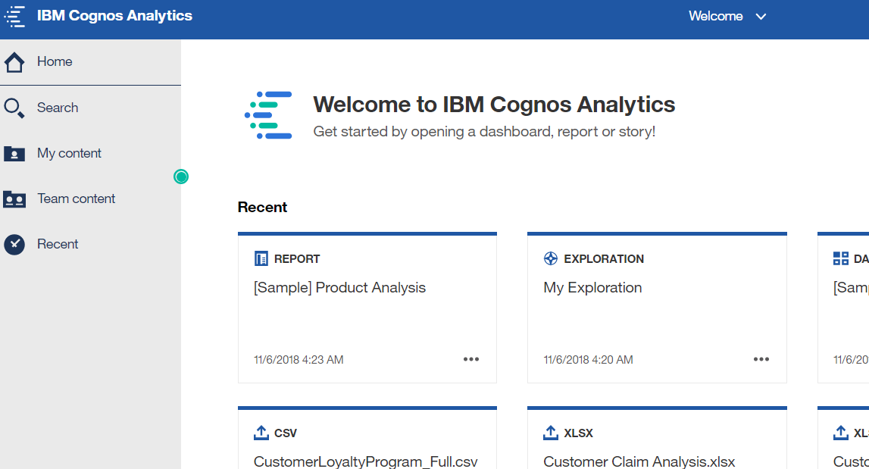The height and width of the screenshot is (469, 869).
Task: Click the Recent clock icon
Action: point(14,245)
